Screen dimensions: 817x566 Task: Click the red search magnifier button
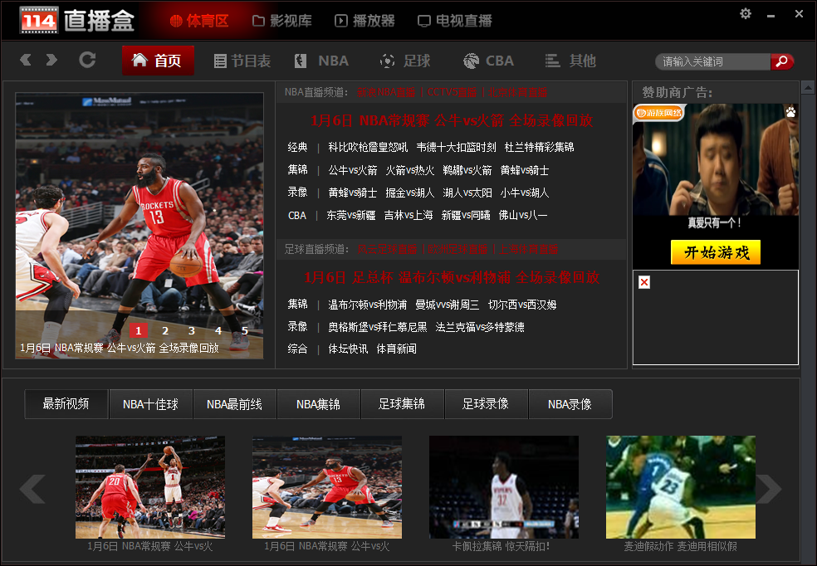tap(782, 61)
